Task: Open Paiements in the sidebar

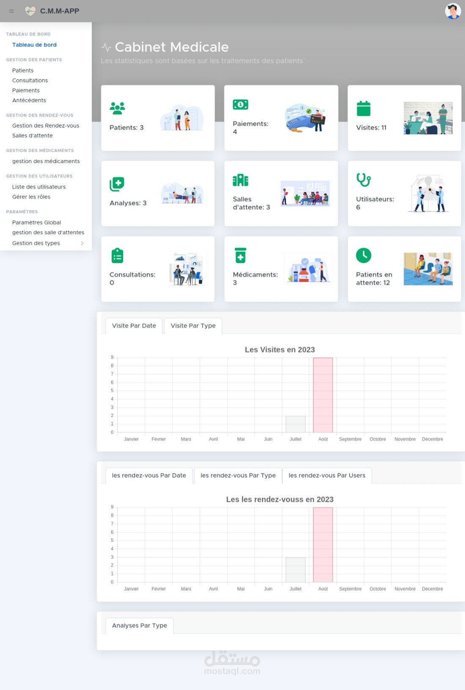Action: [26, 90]
